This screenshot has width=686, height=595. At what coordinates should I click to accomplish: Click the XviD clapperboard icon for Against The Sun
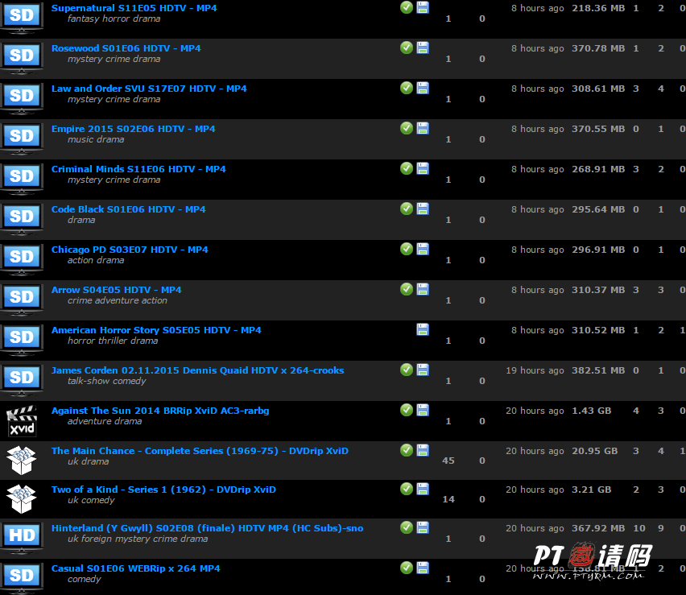[22, 420]
